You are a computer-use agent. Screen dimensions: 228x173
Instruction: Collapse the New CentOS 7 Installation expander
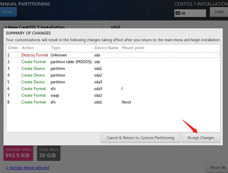click(x=6, y=27)
